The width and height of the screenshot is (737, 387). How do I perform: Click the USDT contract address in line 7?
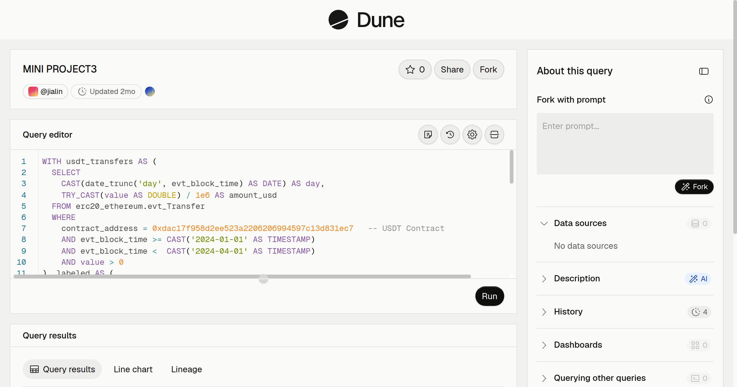[x=253, y=228]
